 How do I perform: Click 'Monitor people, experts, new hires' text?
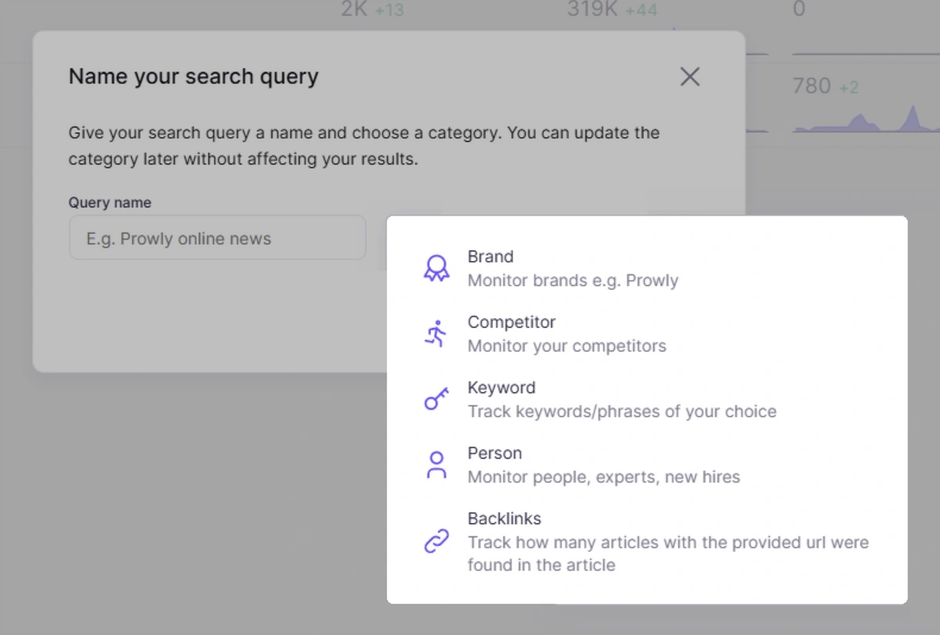(x=604, y=477)
